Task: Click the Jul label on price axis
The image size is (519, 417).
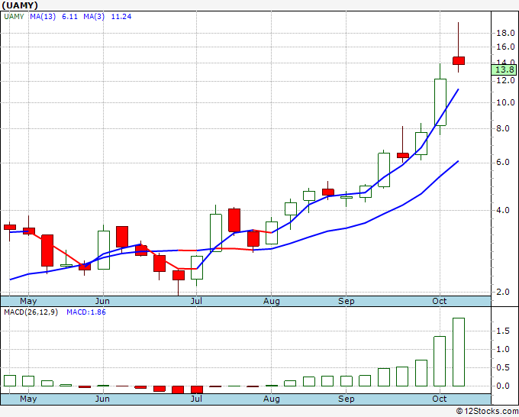Action: 196,301
